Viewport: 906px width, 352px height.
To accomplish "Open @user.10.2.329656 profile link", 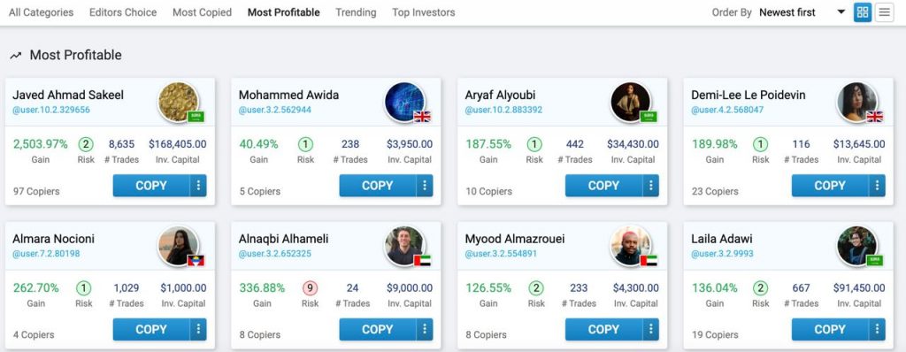I will coord(51,110).
